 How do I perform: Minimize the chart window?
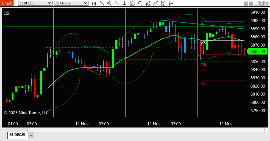click(256, 3)
